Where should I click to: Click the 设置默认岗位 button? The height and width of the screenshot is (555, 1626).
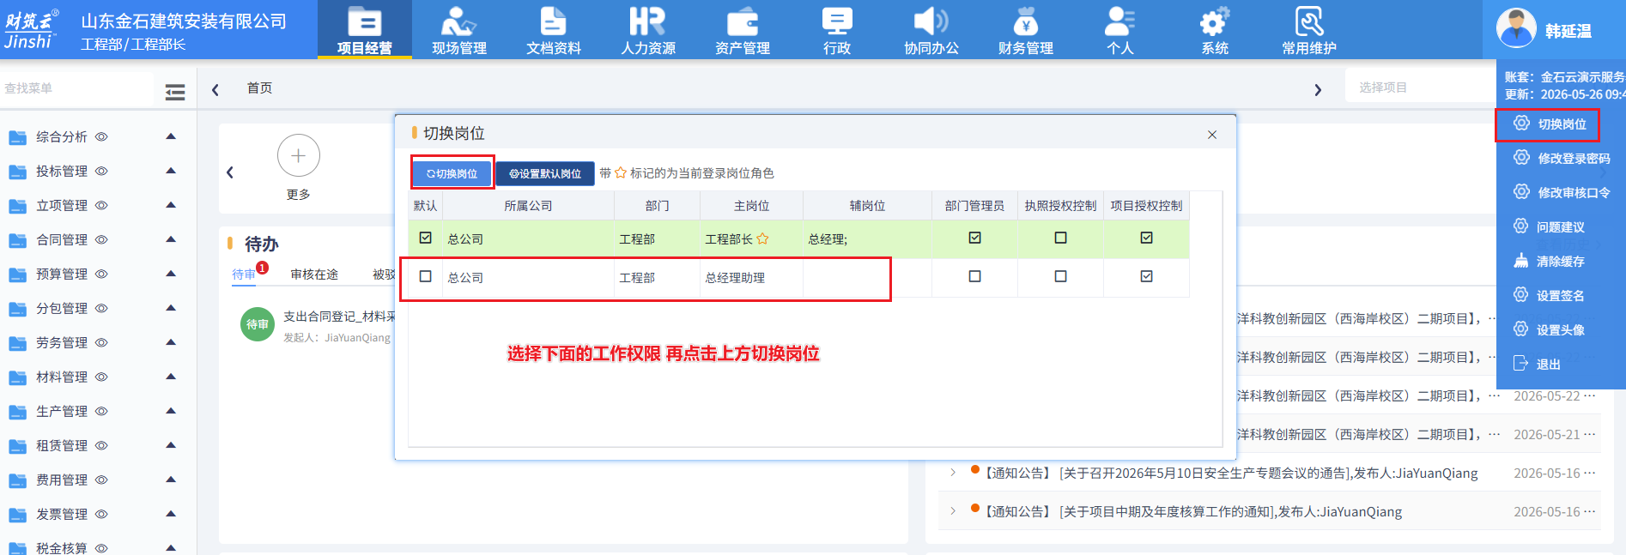pyautogui.click(x=545, y=173)
